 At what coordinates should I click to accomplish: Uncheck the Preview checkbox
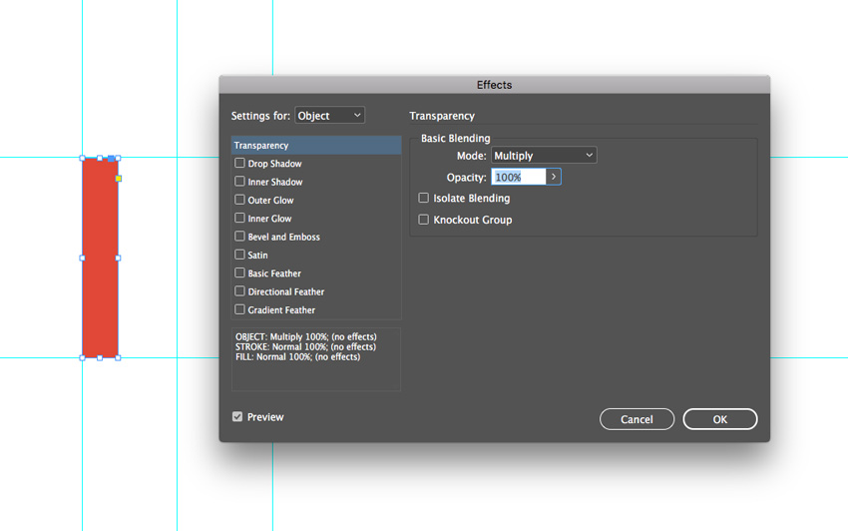click(x=237, y=417)
